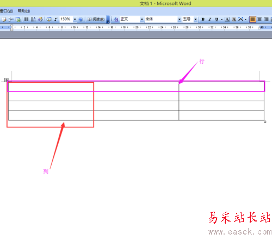Click the table resize handle
The width and height of the screenshot is (272, 240).
click(x=265, y=122)
